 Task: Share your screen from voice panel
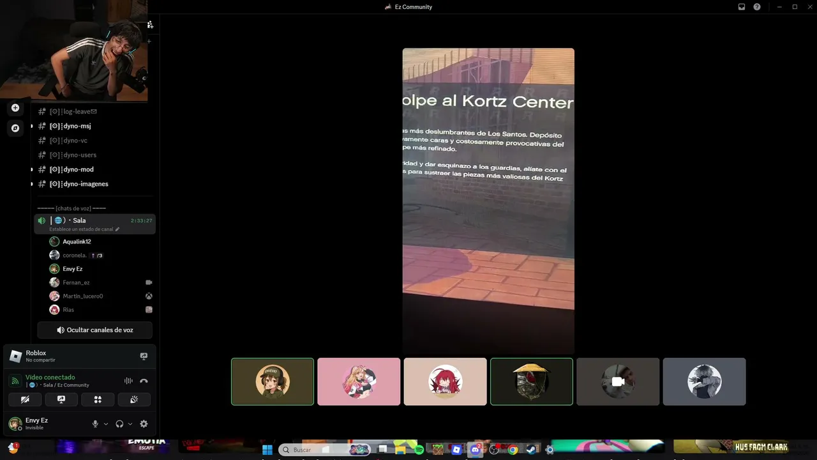(61, 399)
